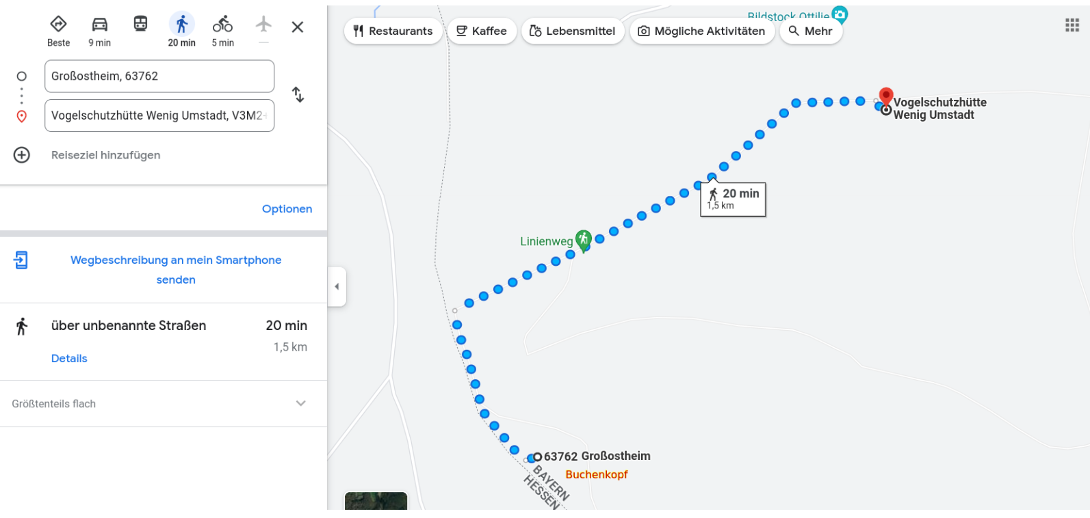
Task: Open the Mehr search category chip
Action: tap(811, 31)
